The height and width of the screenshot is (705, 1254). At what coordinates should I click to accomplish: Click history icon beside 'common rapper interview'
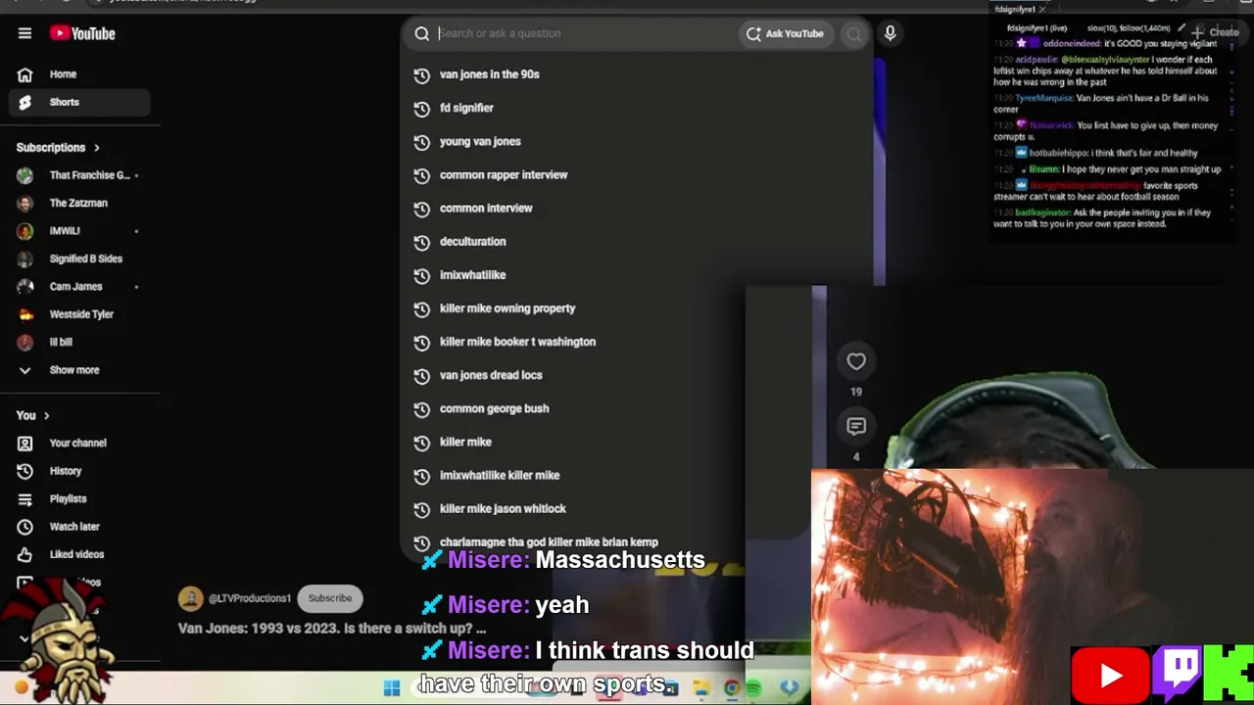coord(422,175)
